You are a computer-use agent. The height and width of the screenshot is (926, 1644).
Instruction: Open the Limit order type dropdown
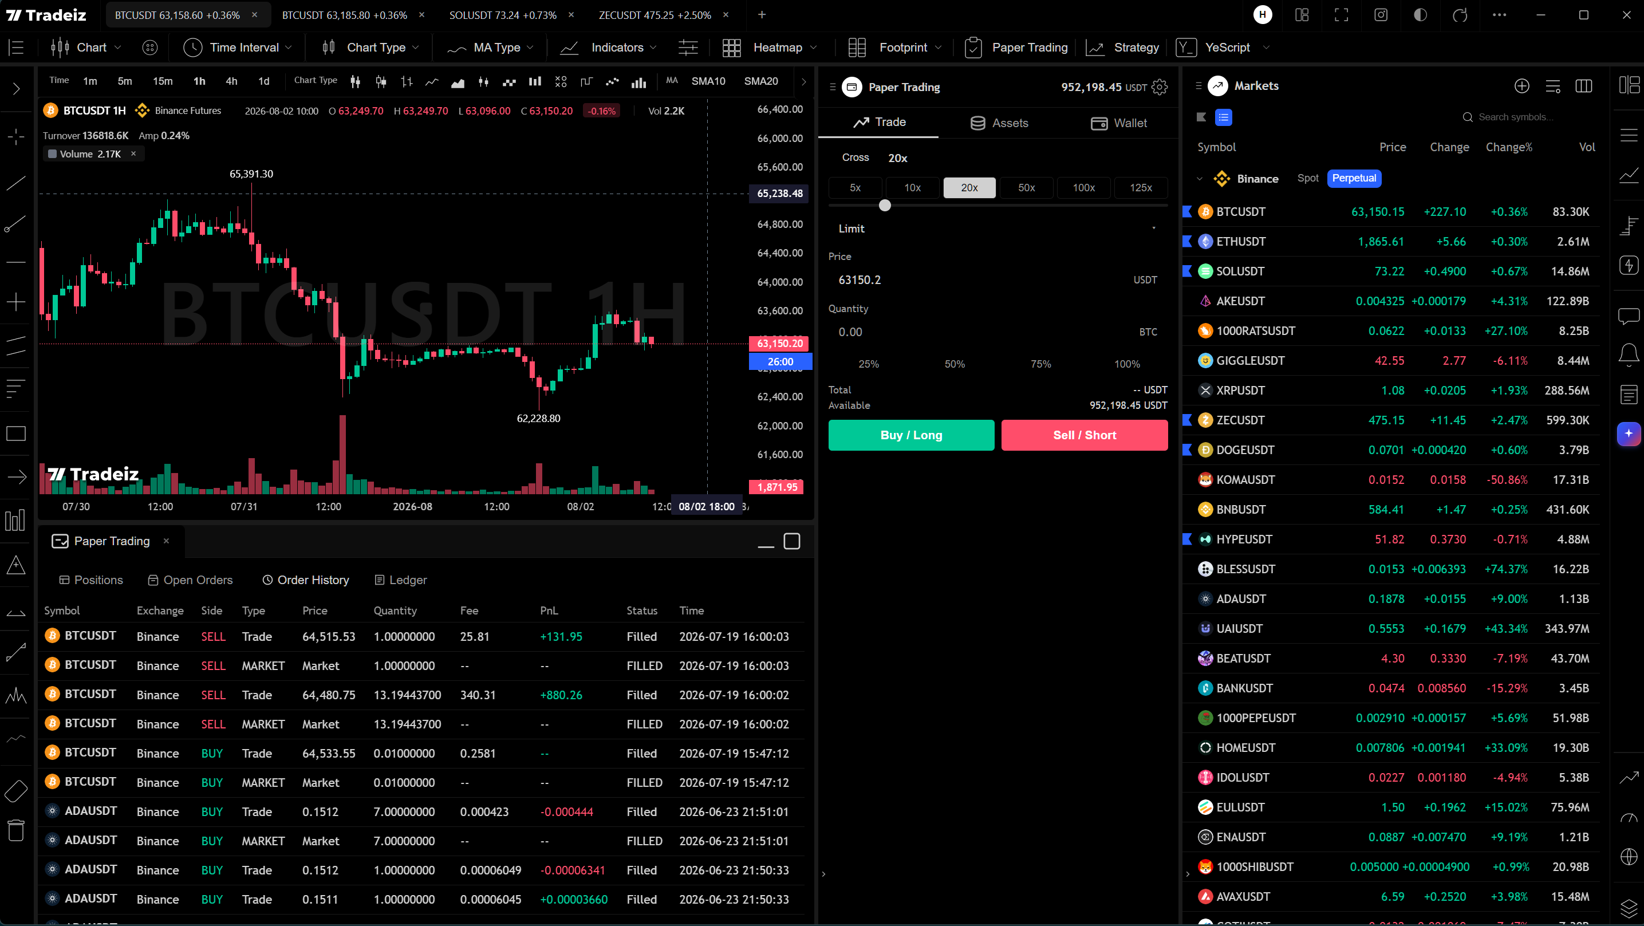(998, 228)
